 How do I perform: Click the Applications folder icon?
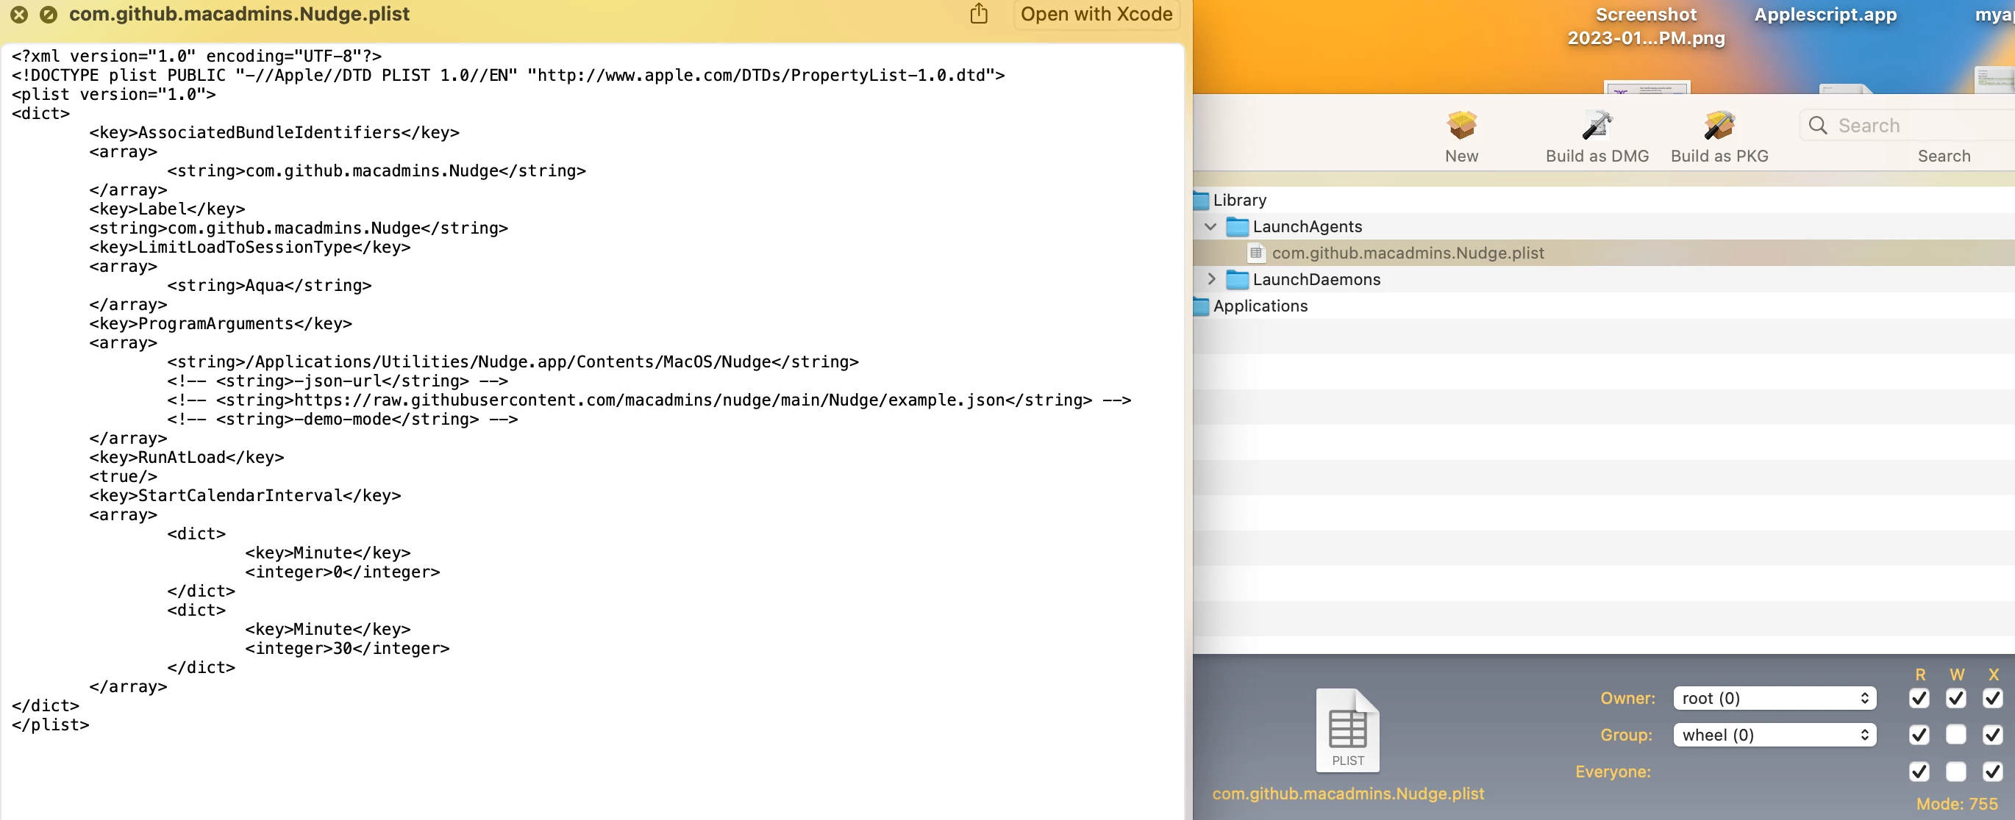(1201, 306)
